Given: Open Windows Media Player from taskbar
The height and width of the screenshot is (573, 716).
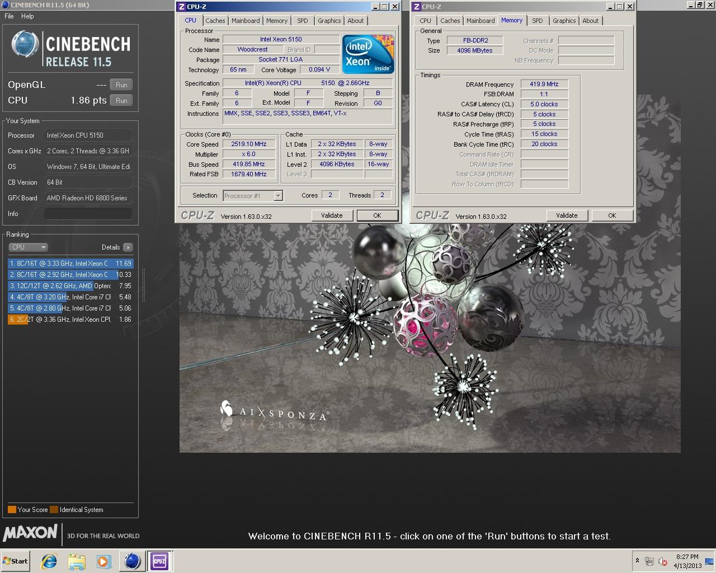Looking at the screenshot, I should point(103,561).
